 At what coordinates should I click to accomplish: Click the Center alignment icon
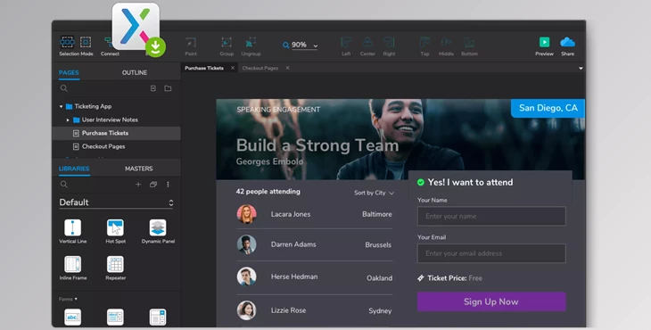[367, 42]
